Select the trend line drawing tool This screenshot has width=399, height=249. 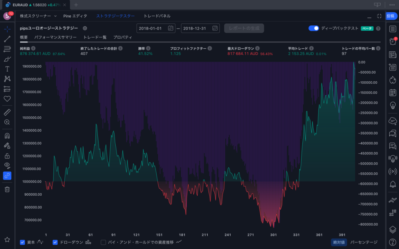(7, 39)
